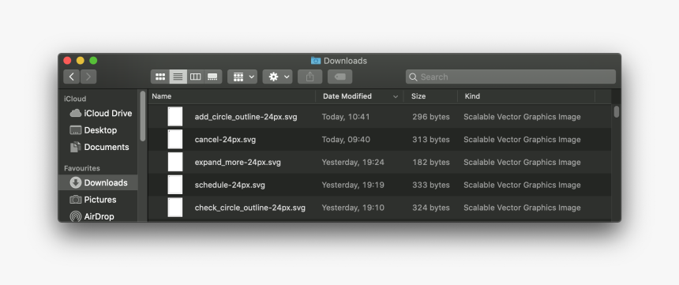Open iCloud Drive in the sidebar
The height and width of the screenshot is (285, 679).
pos(101,113)
